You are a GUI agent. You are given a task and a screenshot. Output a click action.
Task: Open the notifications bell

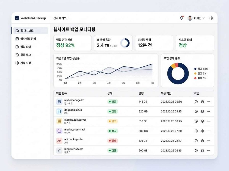pos(181,18)
